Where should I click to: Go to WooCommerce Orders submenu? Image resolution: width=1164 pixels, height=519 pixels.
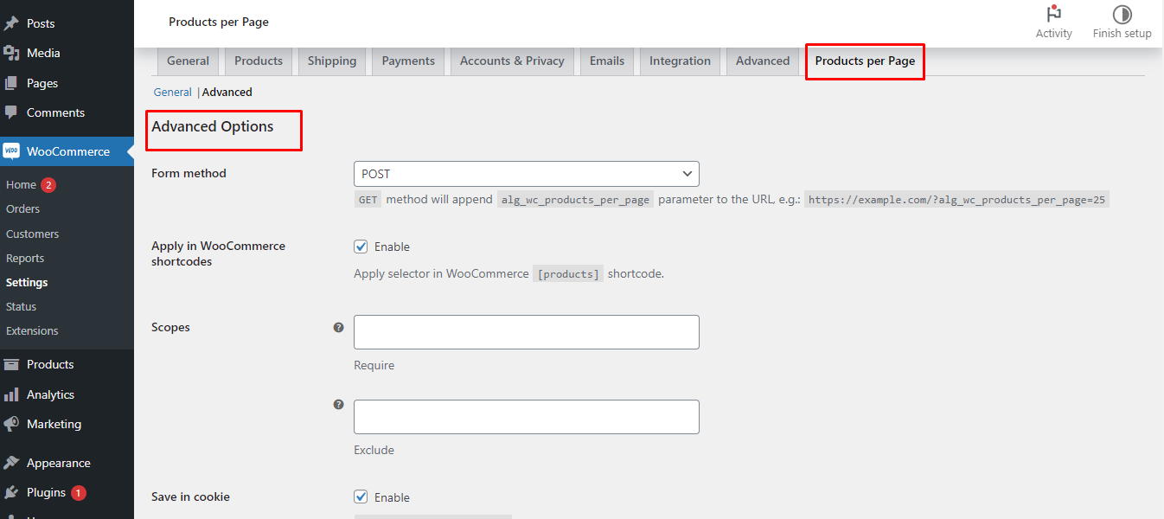(x=22, y=208)
